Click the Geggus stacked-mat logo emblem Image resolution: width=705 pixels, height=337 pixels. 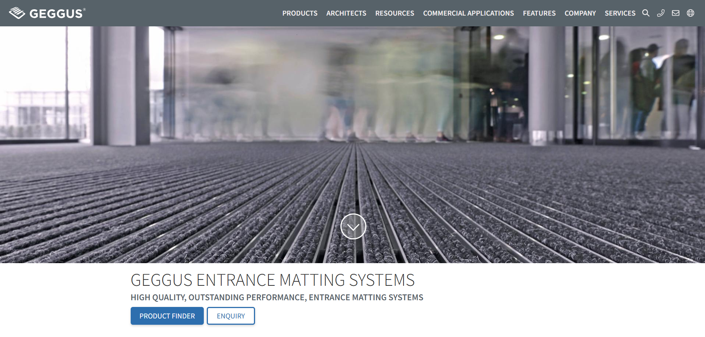pyautogui.click(x=17, y=13)
